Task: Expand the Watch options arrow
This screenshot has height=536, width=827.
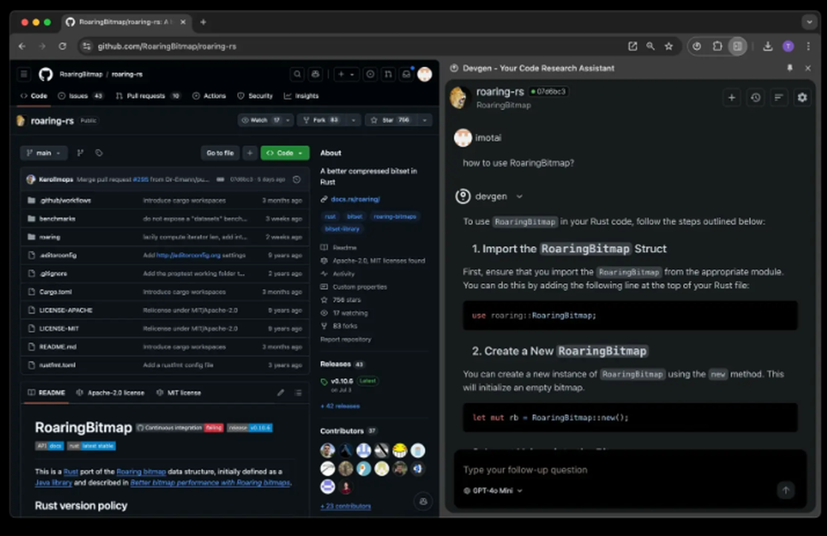Action: coord(288,120)
